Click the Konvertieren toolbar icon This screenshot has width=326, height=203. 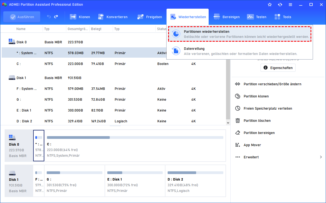(101, 17)
